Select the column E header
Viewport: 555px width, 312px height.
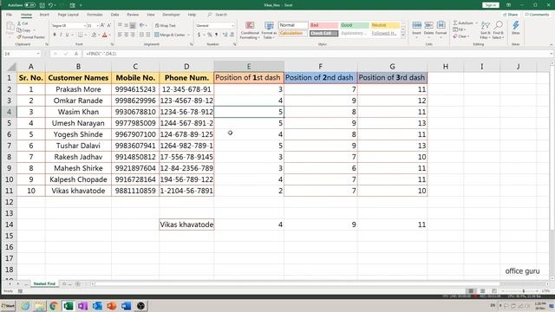[x=249, y=67]
